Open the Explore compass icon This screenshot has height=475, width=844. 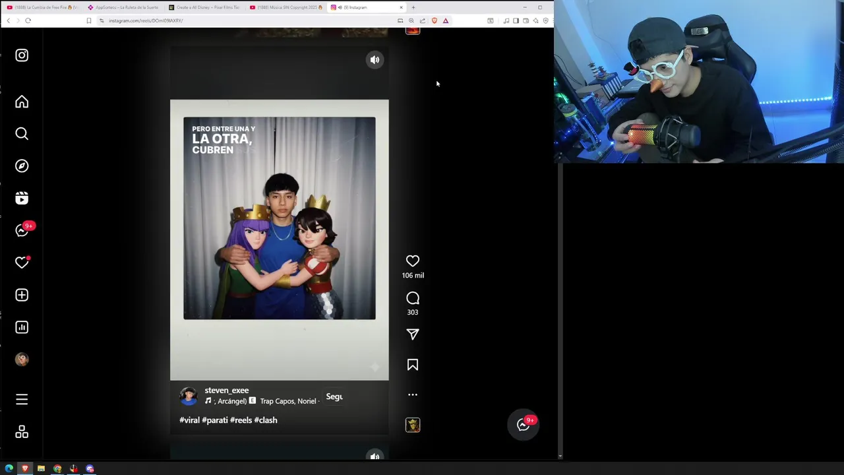[22, 166]
